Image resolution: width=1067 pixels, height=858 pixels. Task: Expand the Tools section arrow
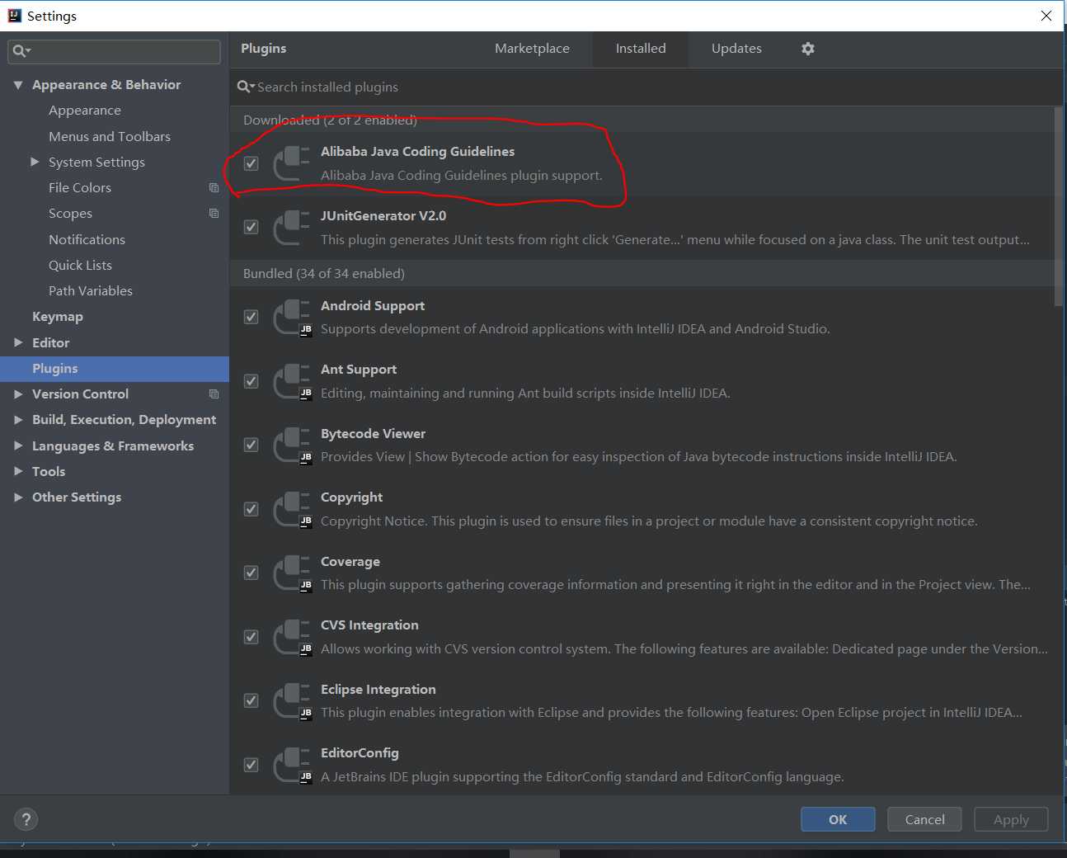click(x=18, y=471)
